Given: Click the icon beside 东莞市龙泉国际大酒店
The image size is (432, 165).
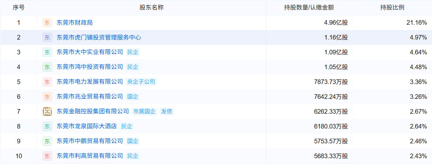Looking at the screenshot, I should tap(47, 126).
